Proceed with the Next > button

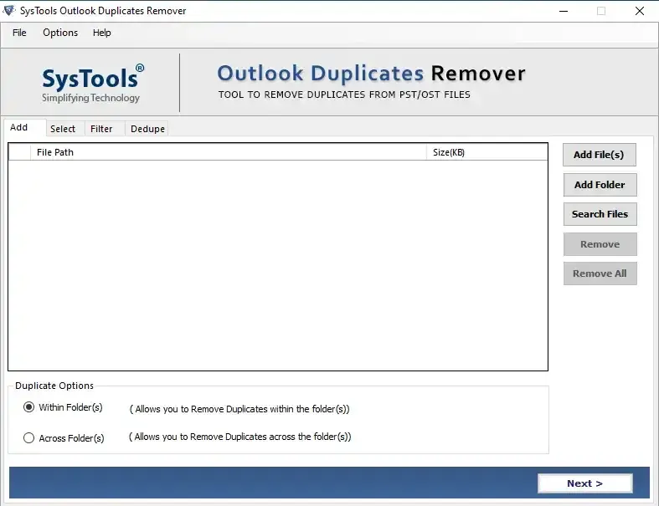coord(584,483)
